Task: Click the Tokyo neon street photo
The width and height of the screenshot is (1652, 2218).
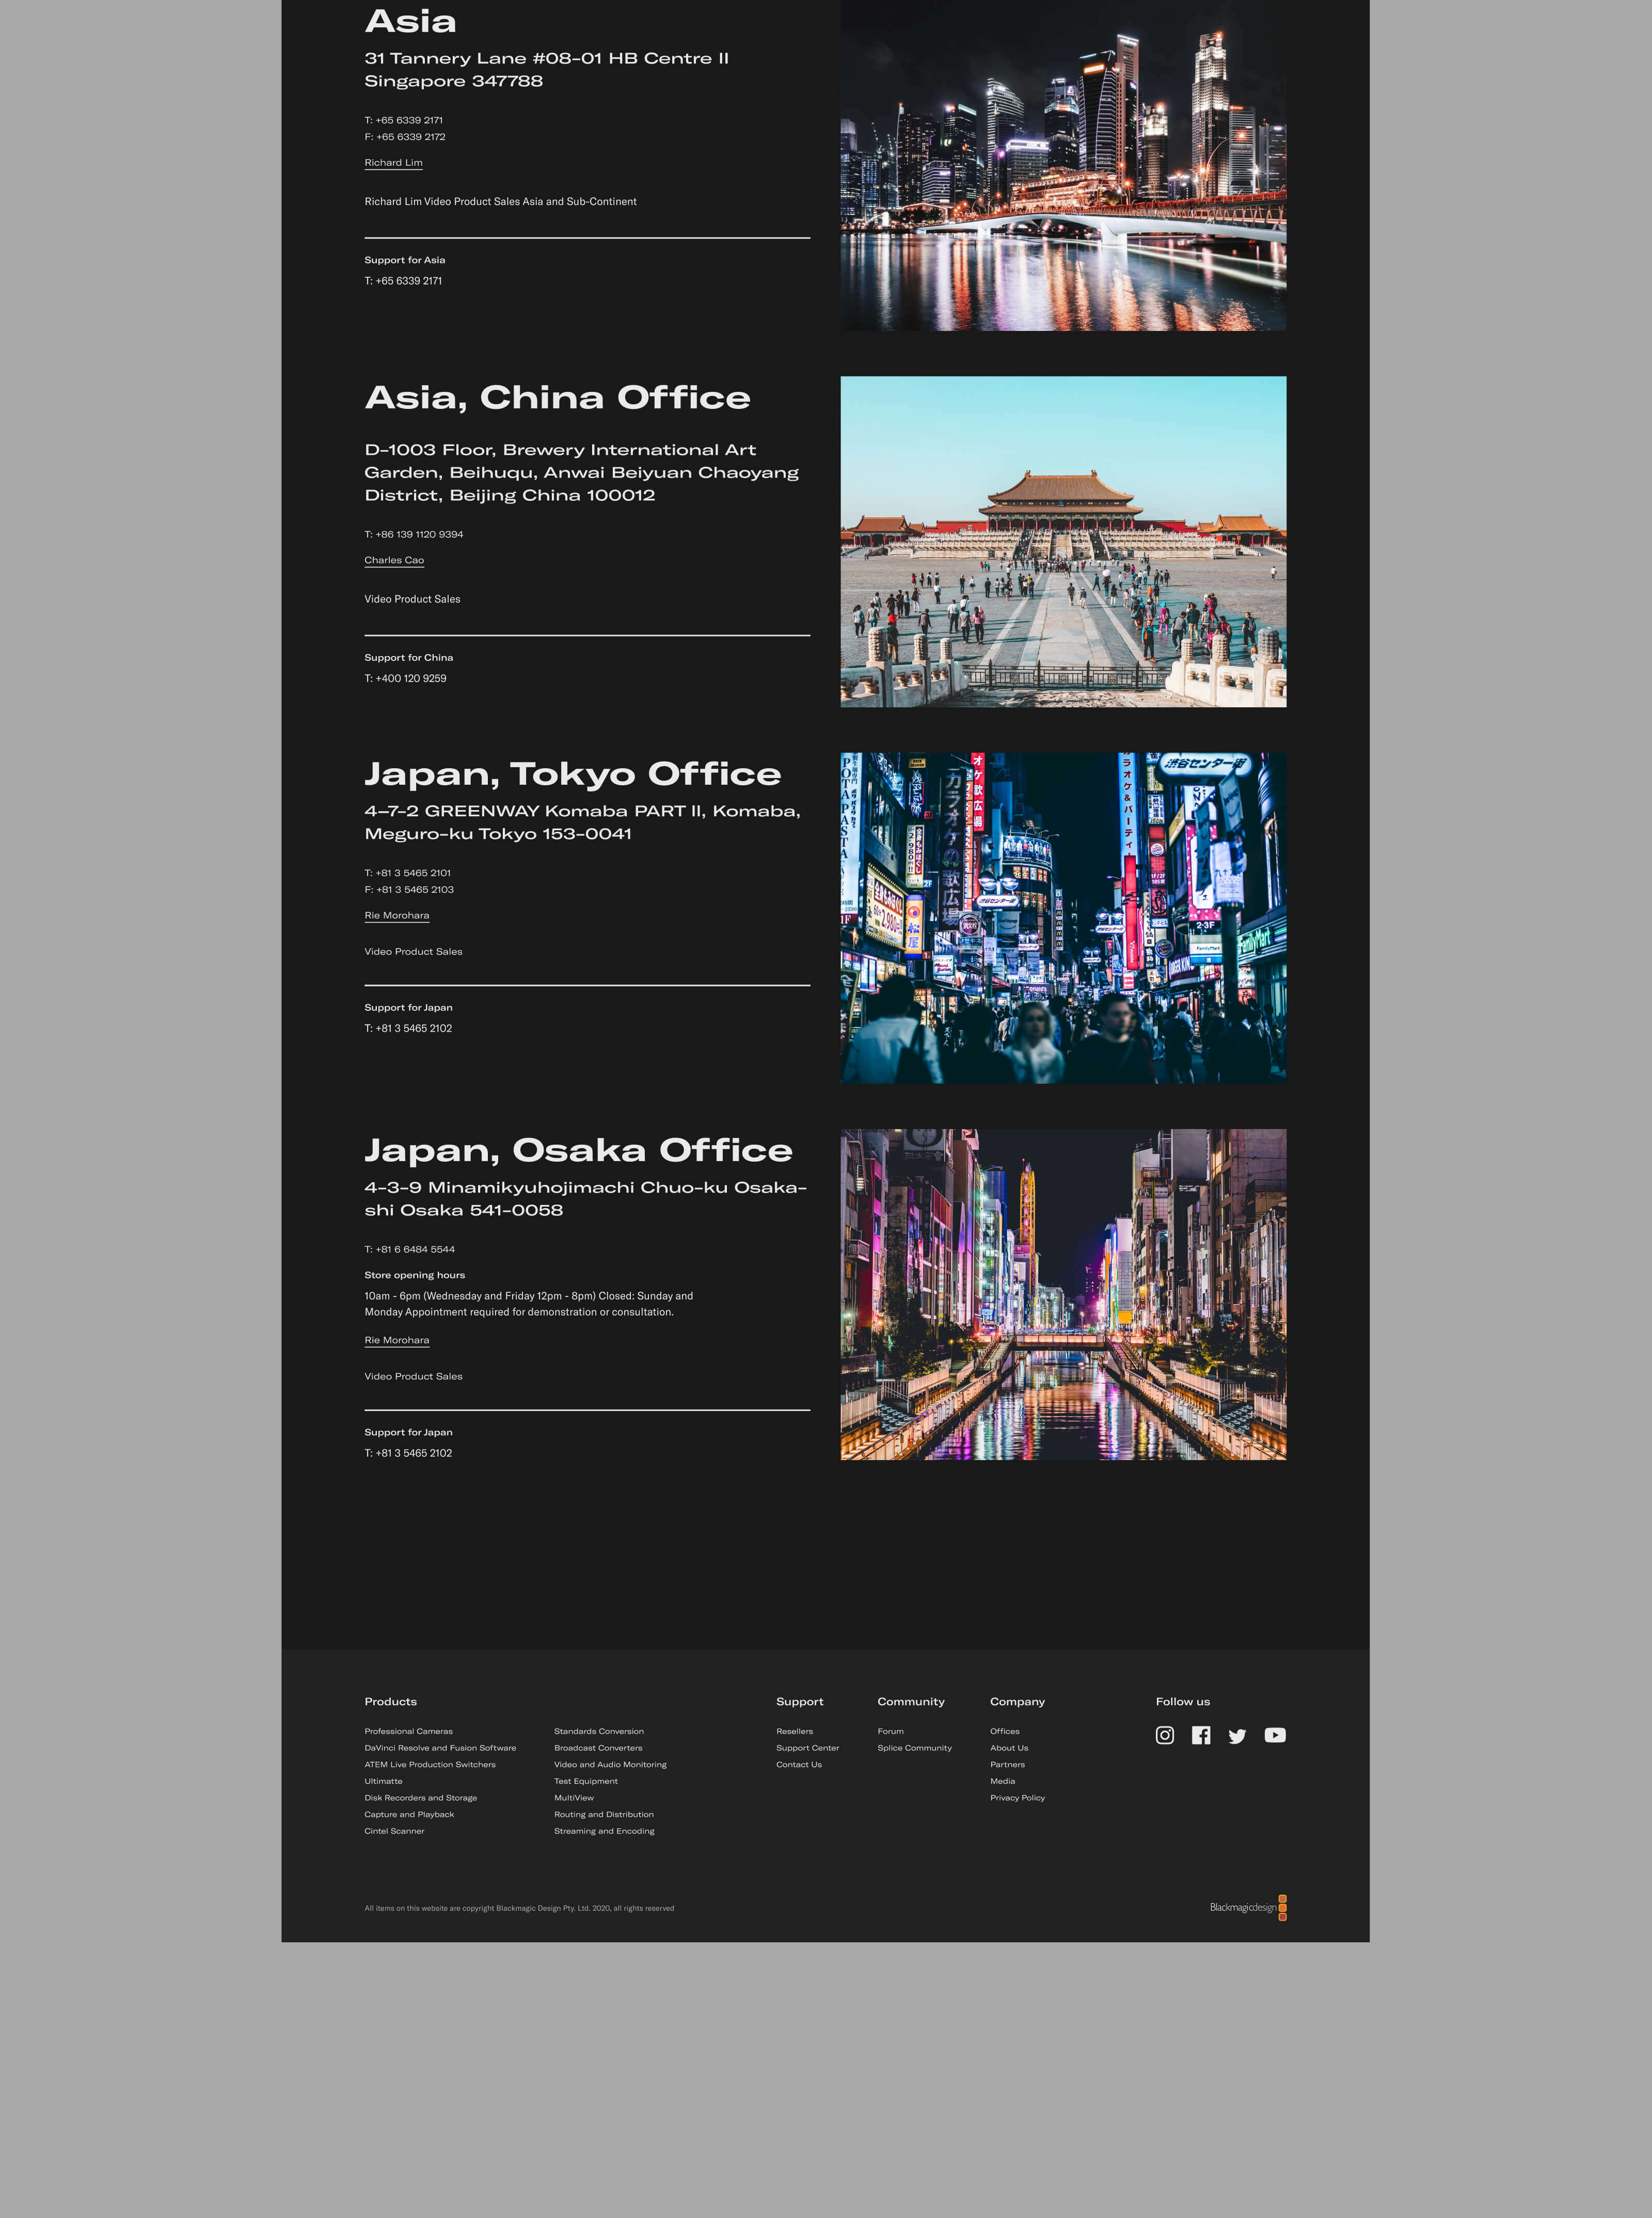Action: (x=1063, y=917)
